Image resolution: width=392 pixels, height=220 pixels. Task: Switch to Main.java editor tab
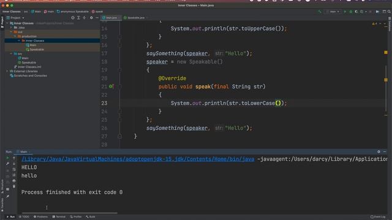(110, 18)
